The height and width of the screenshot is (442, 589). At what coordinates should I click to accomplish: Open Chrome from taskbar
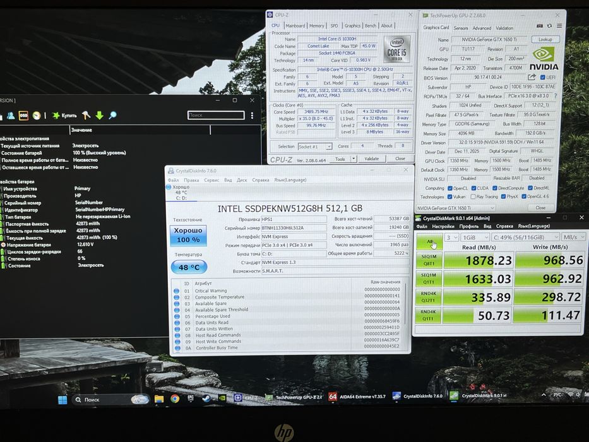tap(175, 398)
